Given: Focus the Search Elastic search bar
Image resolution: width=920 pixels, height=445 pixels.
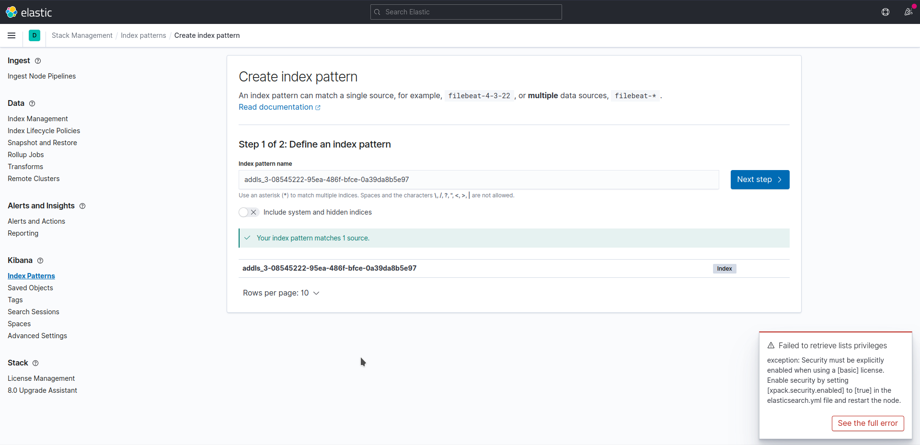Looking at the screenshot, I should pos(466,12).
